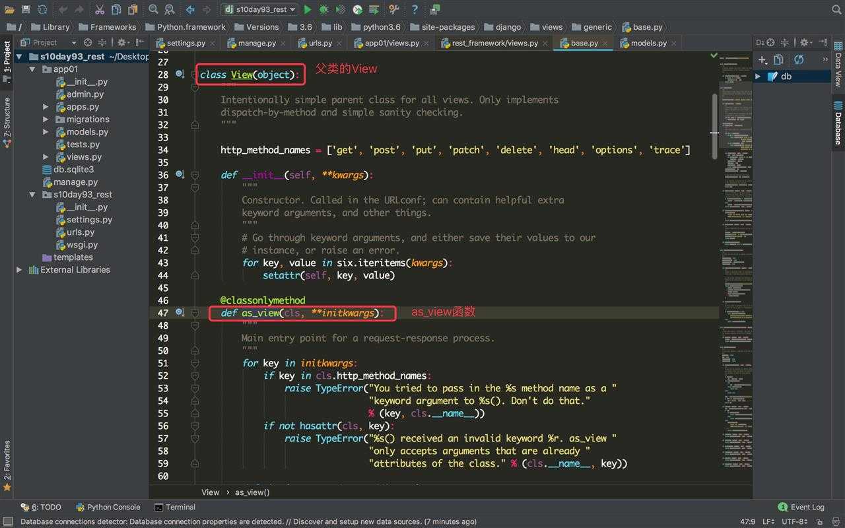Click the site-packages breadcrumb folder
Viewport: 845px width, 528px height.
click(x=442, y=27)
